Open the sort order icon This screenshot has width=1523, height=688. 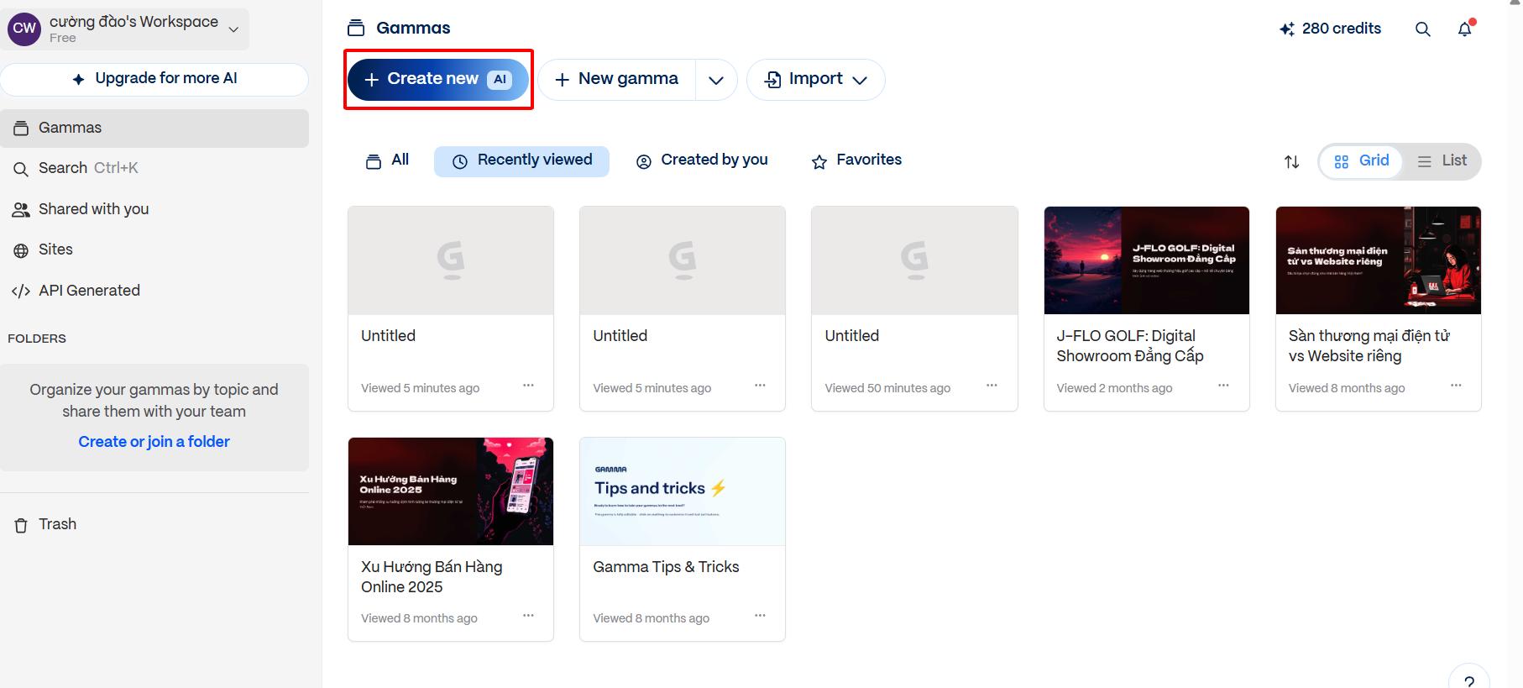[x=1292, y=161]
